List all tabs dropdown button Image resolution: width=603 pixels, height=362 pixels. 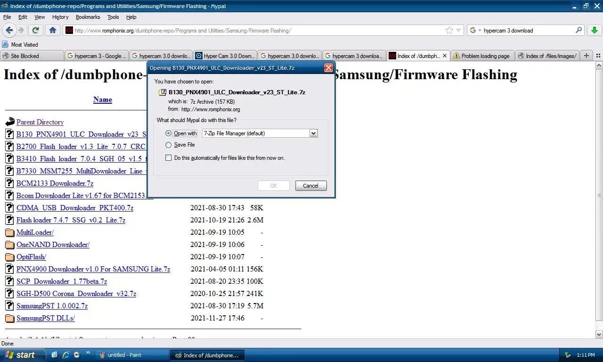(598, 56)
